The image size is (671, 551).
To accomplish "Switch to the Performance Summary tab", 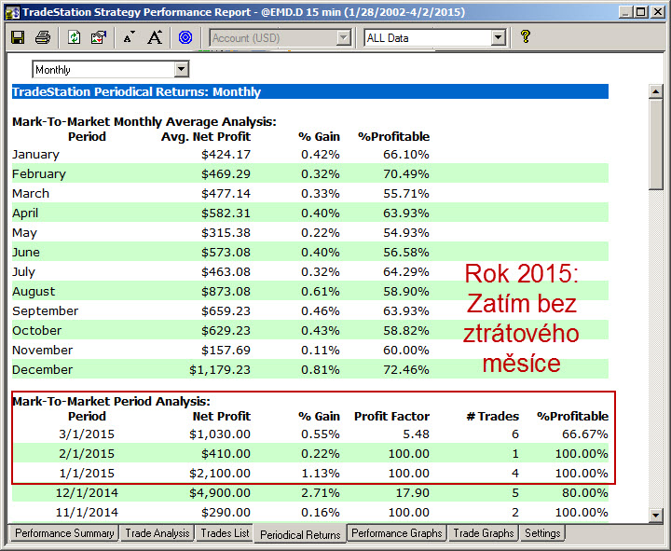I will [x=64, y=533].
